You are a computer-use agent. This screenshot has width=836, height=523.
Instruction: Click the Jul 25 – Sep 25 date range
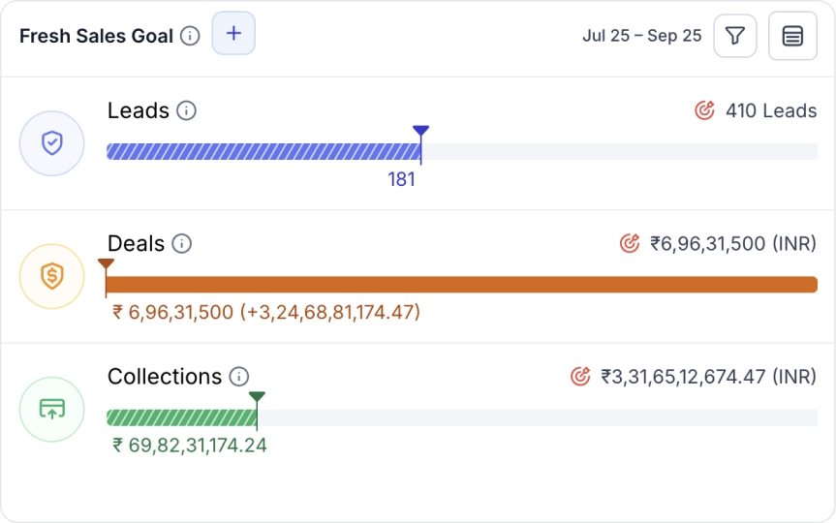click(x=641, y=36)
